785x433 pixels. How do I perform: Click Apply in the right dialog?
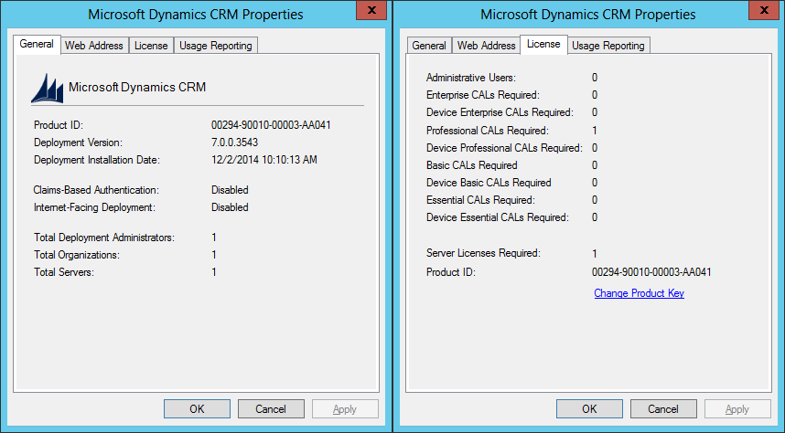[737, 409]
